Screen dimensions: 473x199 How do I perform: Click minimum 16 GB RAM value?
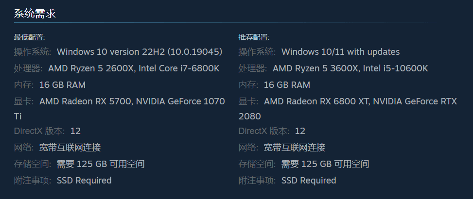(x=62, y=85)
